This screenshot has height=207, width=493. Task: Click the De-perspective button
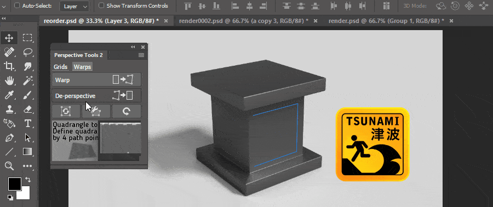pos(96,96)
